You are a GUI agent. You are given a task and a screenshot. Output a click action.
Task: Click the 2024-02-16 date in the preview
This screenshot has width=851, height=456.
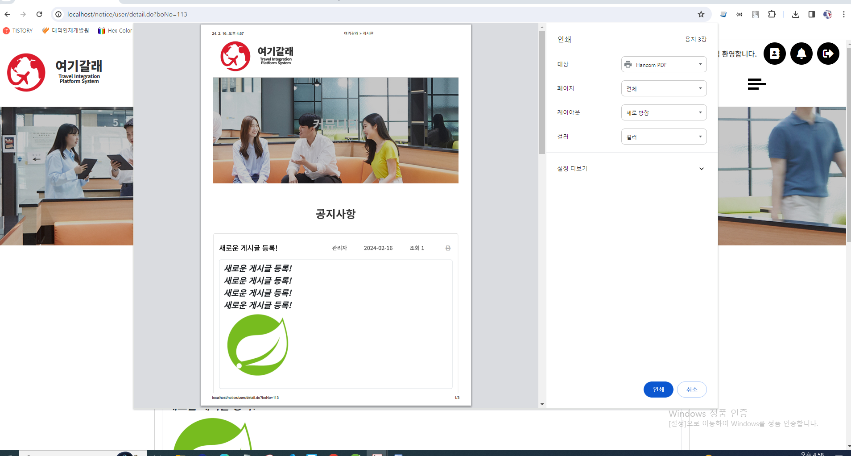tap(378, 248)
